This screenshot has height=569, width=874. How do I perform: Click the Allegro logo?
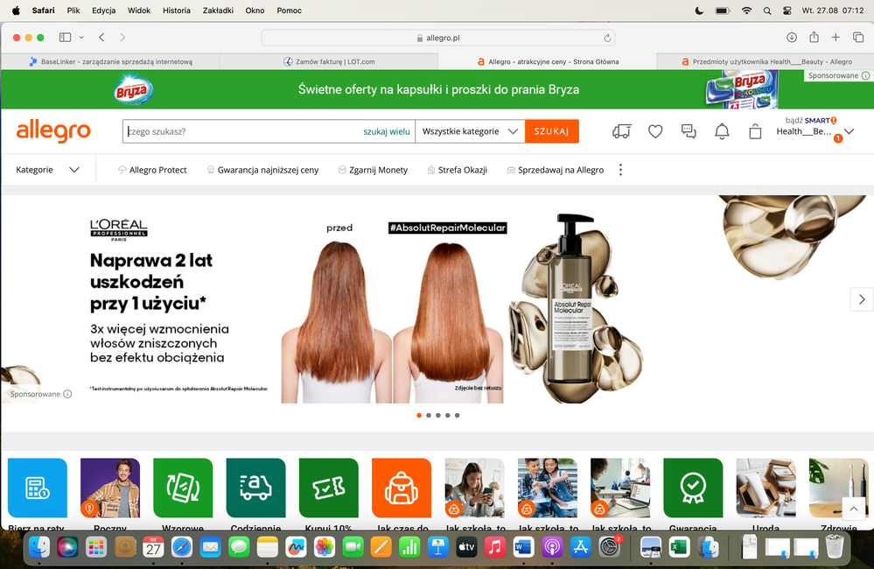pos(53,131)
